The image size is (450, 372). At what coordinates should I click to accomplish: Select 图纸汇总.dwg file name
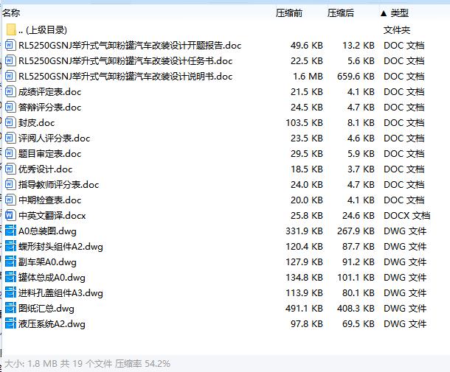click(x=46, y=309)
